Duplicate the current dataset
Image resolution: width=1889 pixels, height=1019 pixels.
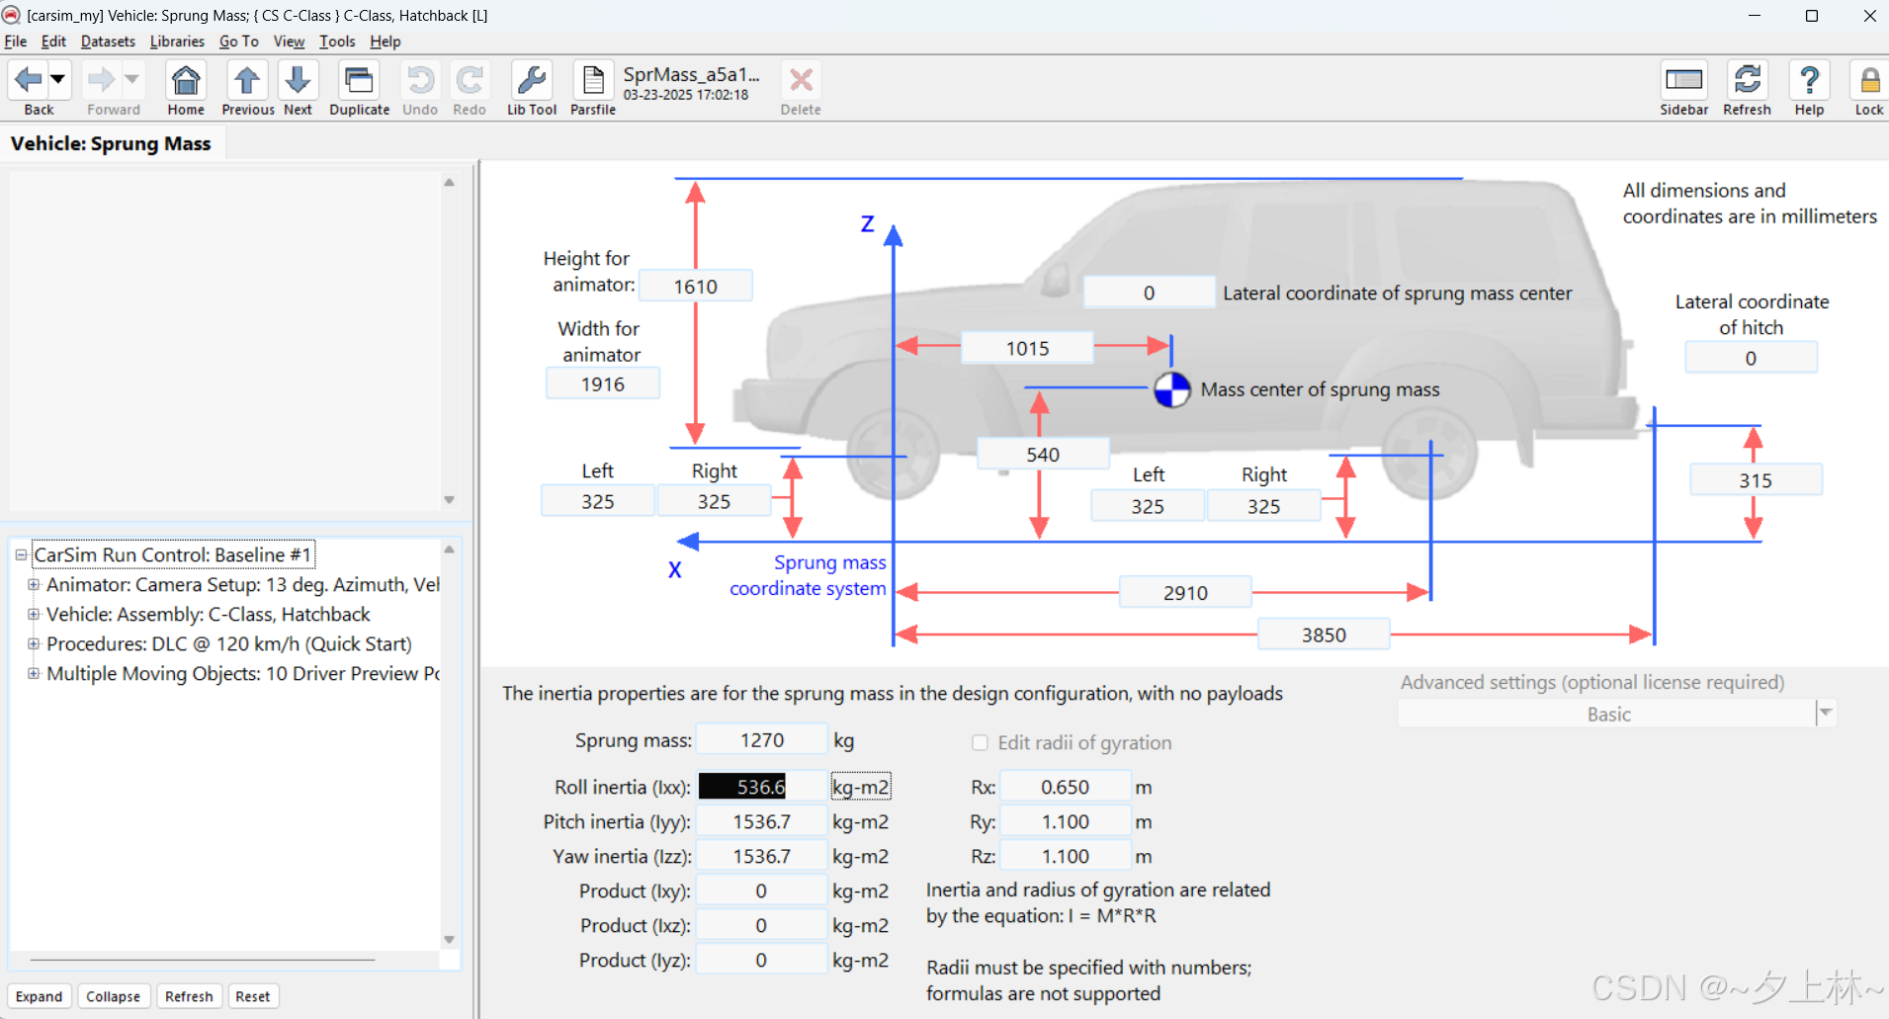point(359,79)
